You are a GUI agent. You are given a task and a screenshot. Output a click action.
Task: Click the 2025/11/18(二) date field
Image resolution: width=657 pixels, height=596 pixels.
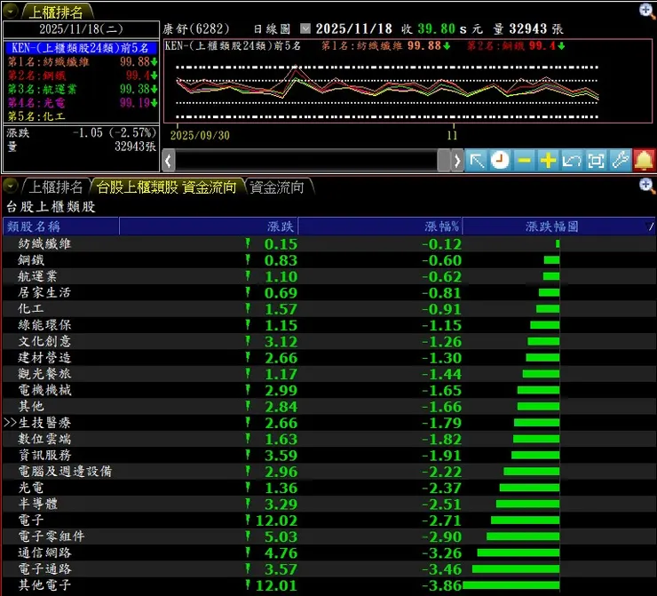(81, 29)
